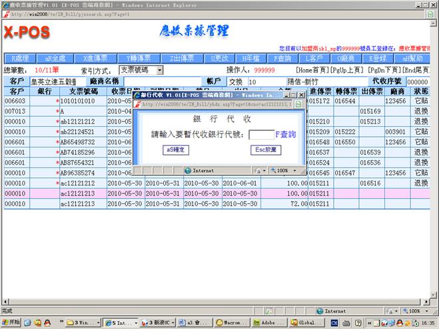
Task: Click the compatibility view icon in popup
Action: tap(298, 104)
